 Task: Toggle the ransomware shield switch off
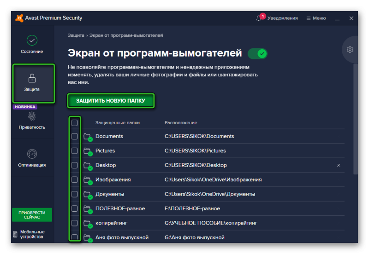[x=257, y=54]
